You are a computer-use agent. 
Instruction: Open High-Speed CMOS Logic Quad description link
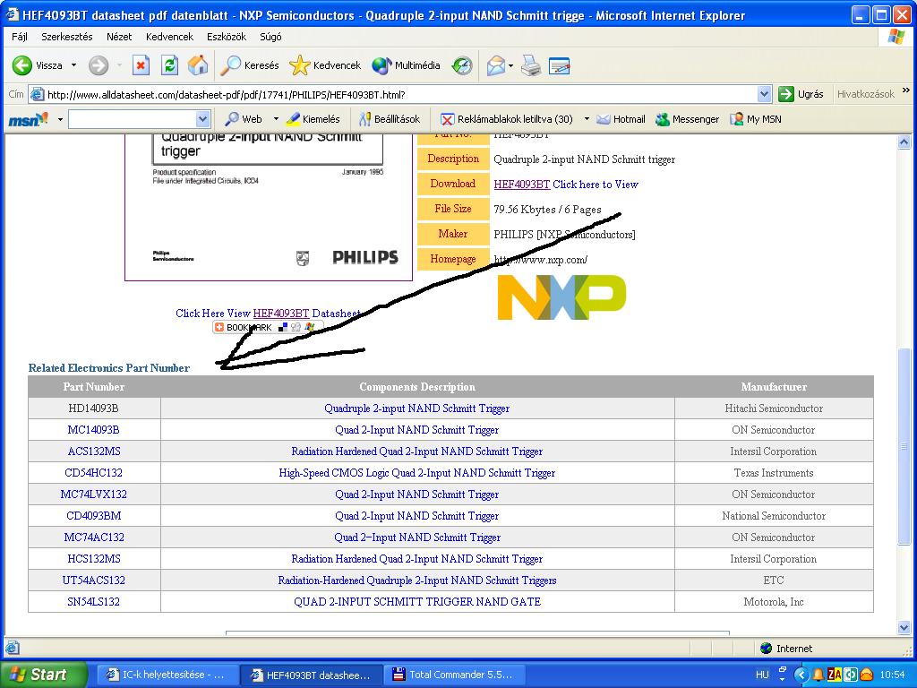417,473
